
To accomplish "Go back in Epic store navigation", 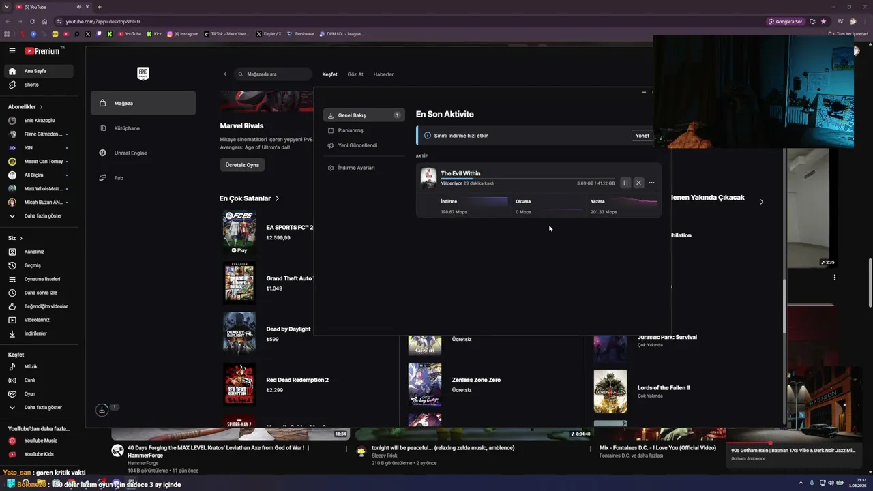I will coord(224,74).
